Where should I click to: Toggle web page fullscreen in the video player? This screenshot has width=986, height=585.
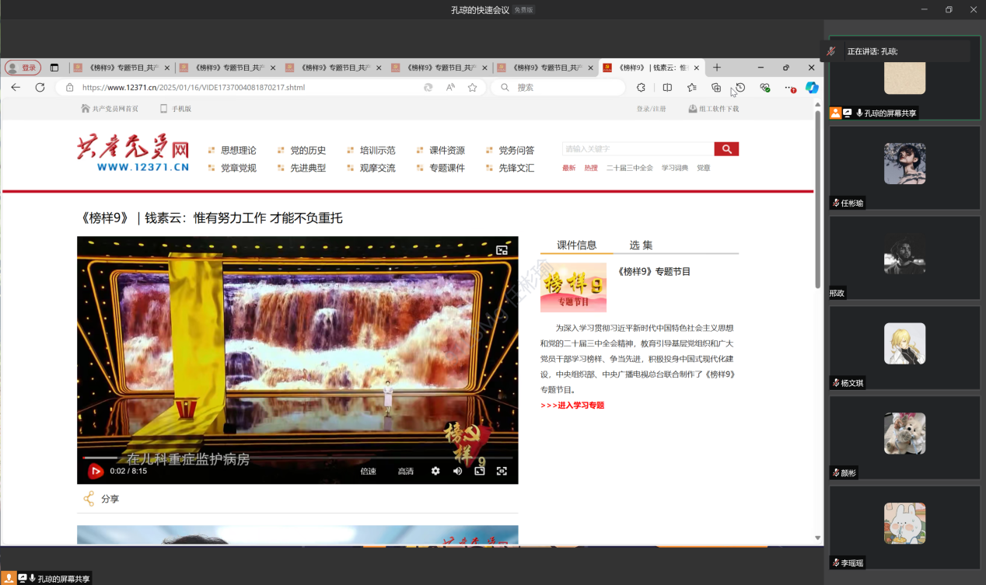click(480, 471)
